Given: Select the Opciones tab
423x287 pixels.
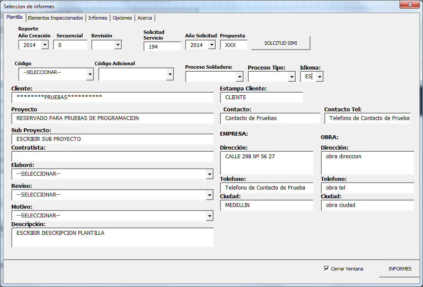Looking at the screenshot, I should pyautogui.click(x=122, y=18).
